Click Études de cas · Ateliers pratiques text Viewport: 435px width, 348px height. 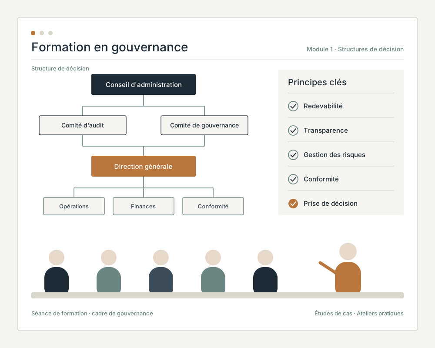(x=359, y=313)
